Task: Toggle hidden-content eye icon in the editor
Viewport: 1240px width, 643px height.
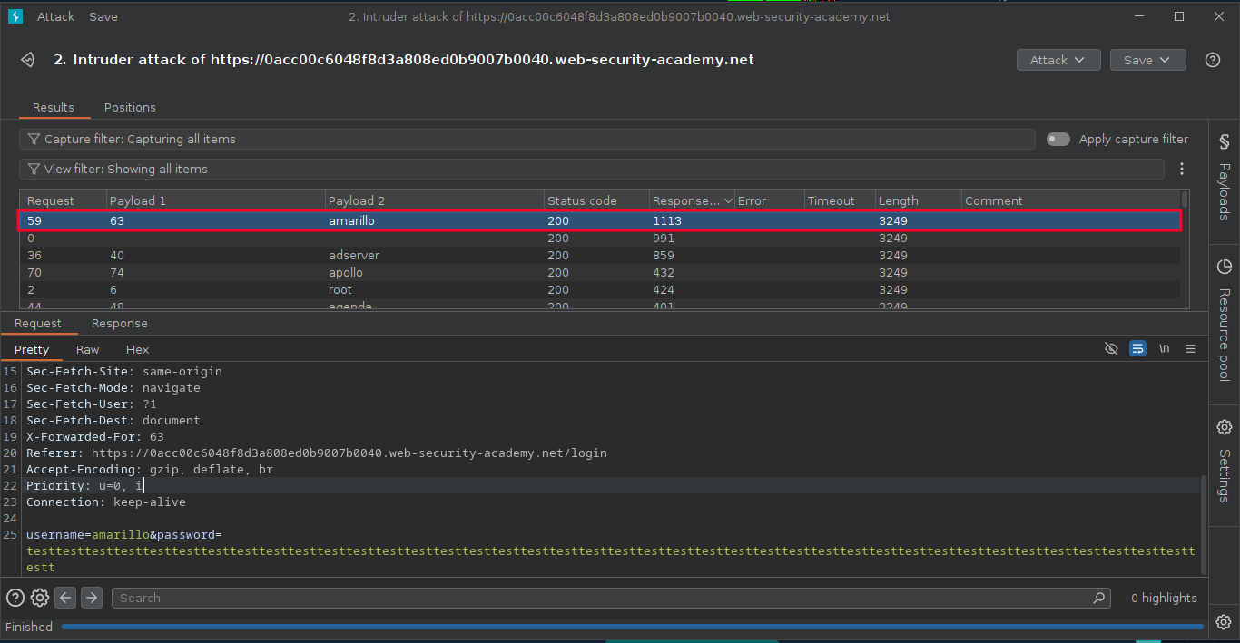Action: 1111,349
